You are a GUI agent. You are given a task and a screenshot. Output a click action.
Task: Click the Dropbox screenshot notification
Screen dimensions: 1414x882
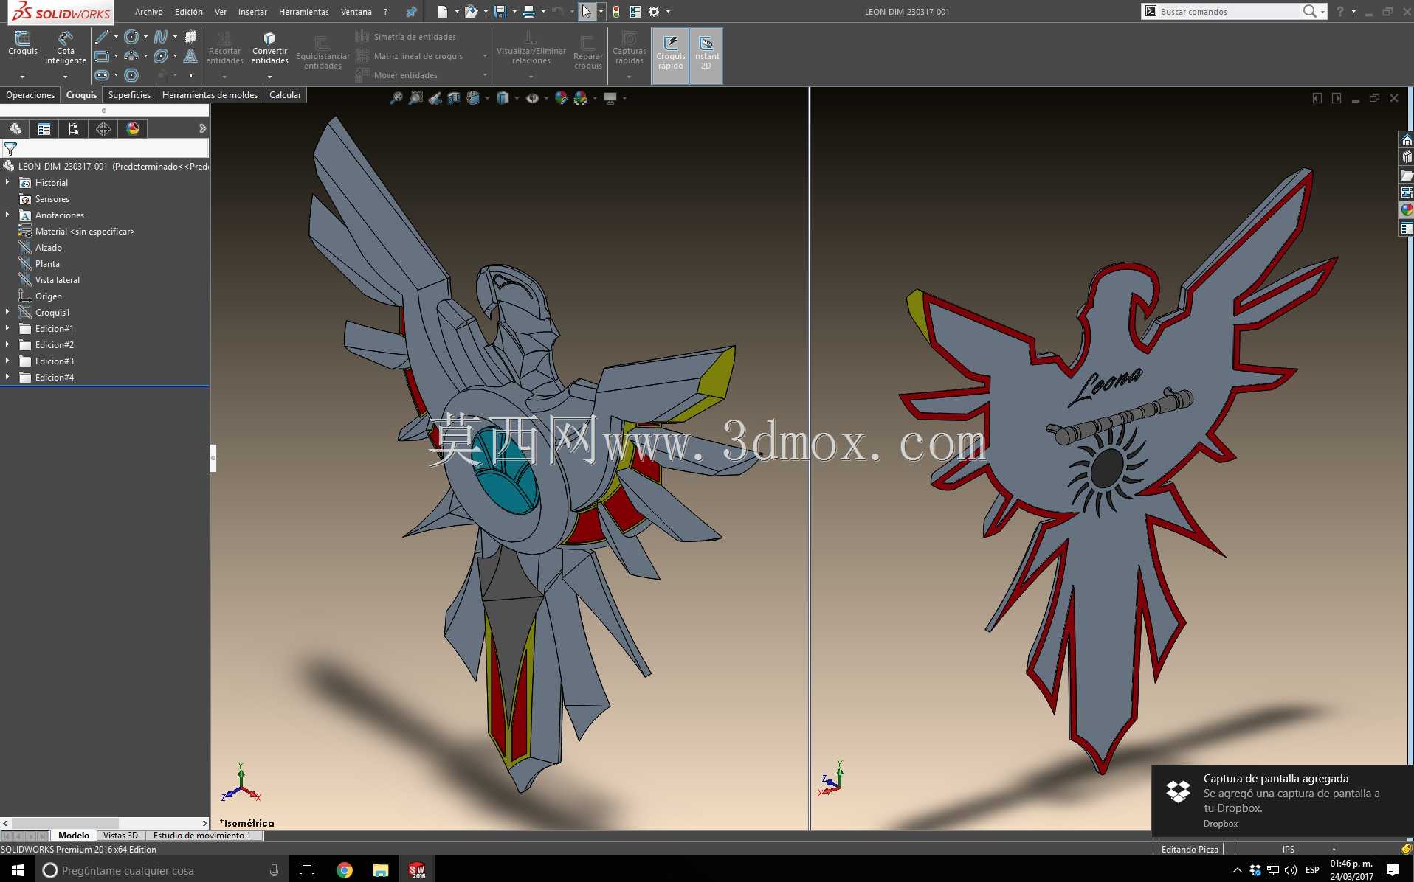pyautogui.click(x=1283, y=801)
